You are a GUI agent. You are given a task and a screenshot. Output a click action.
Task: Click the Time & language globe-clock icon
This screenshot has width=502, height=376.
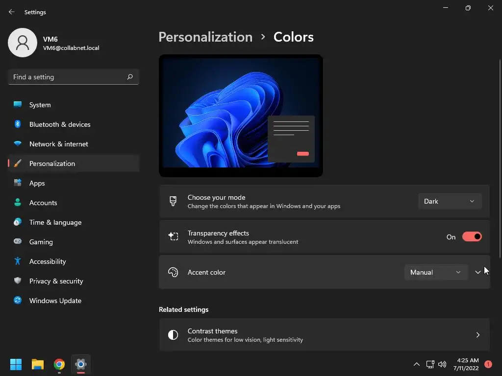pos(18,222)
